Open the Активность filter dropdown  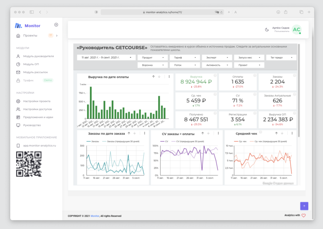[217, 65]
